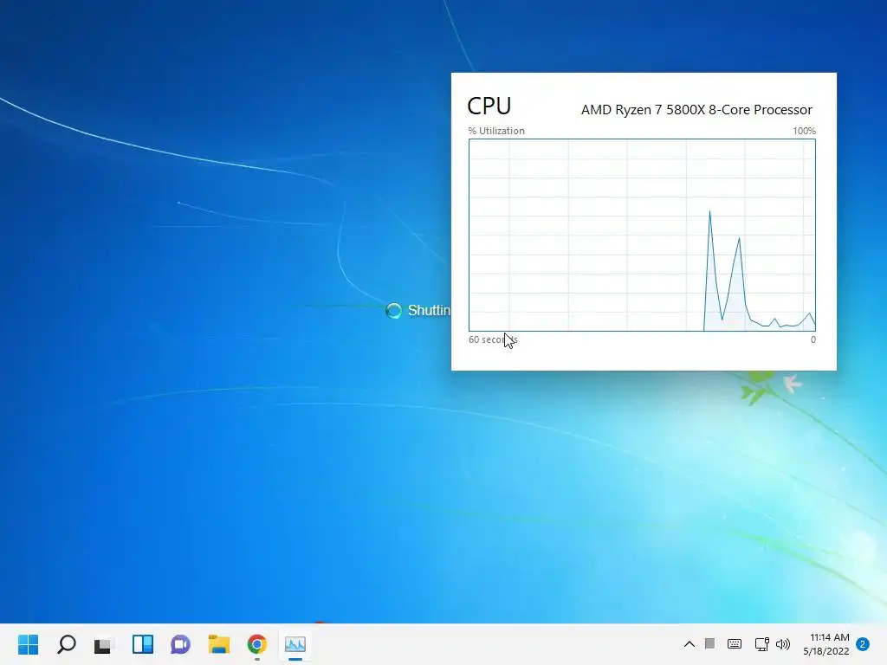The height and width of the screenshot is (665, 887).
Task: Show hidden tray icons chevron
Action: 689,644
